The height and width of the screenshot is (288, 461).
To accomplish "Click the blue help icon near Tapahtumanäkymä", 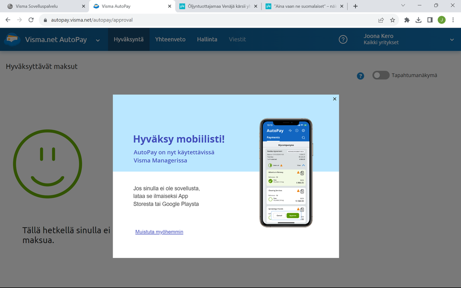I will pos(360,76).
